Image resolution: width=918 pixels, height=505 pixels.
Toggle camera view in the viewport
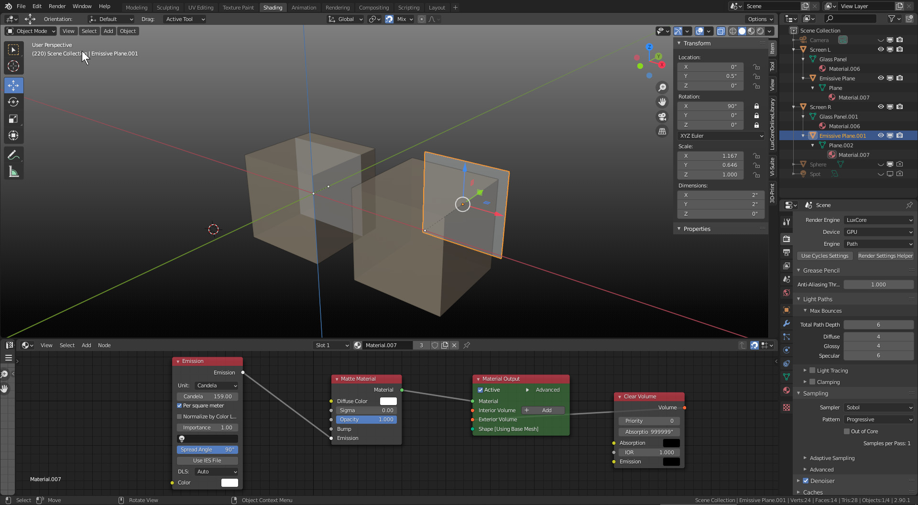coord(662,117)
